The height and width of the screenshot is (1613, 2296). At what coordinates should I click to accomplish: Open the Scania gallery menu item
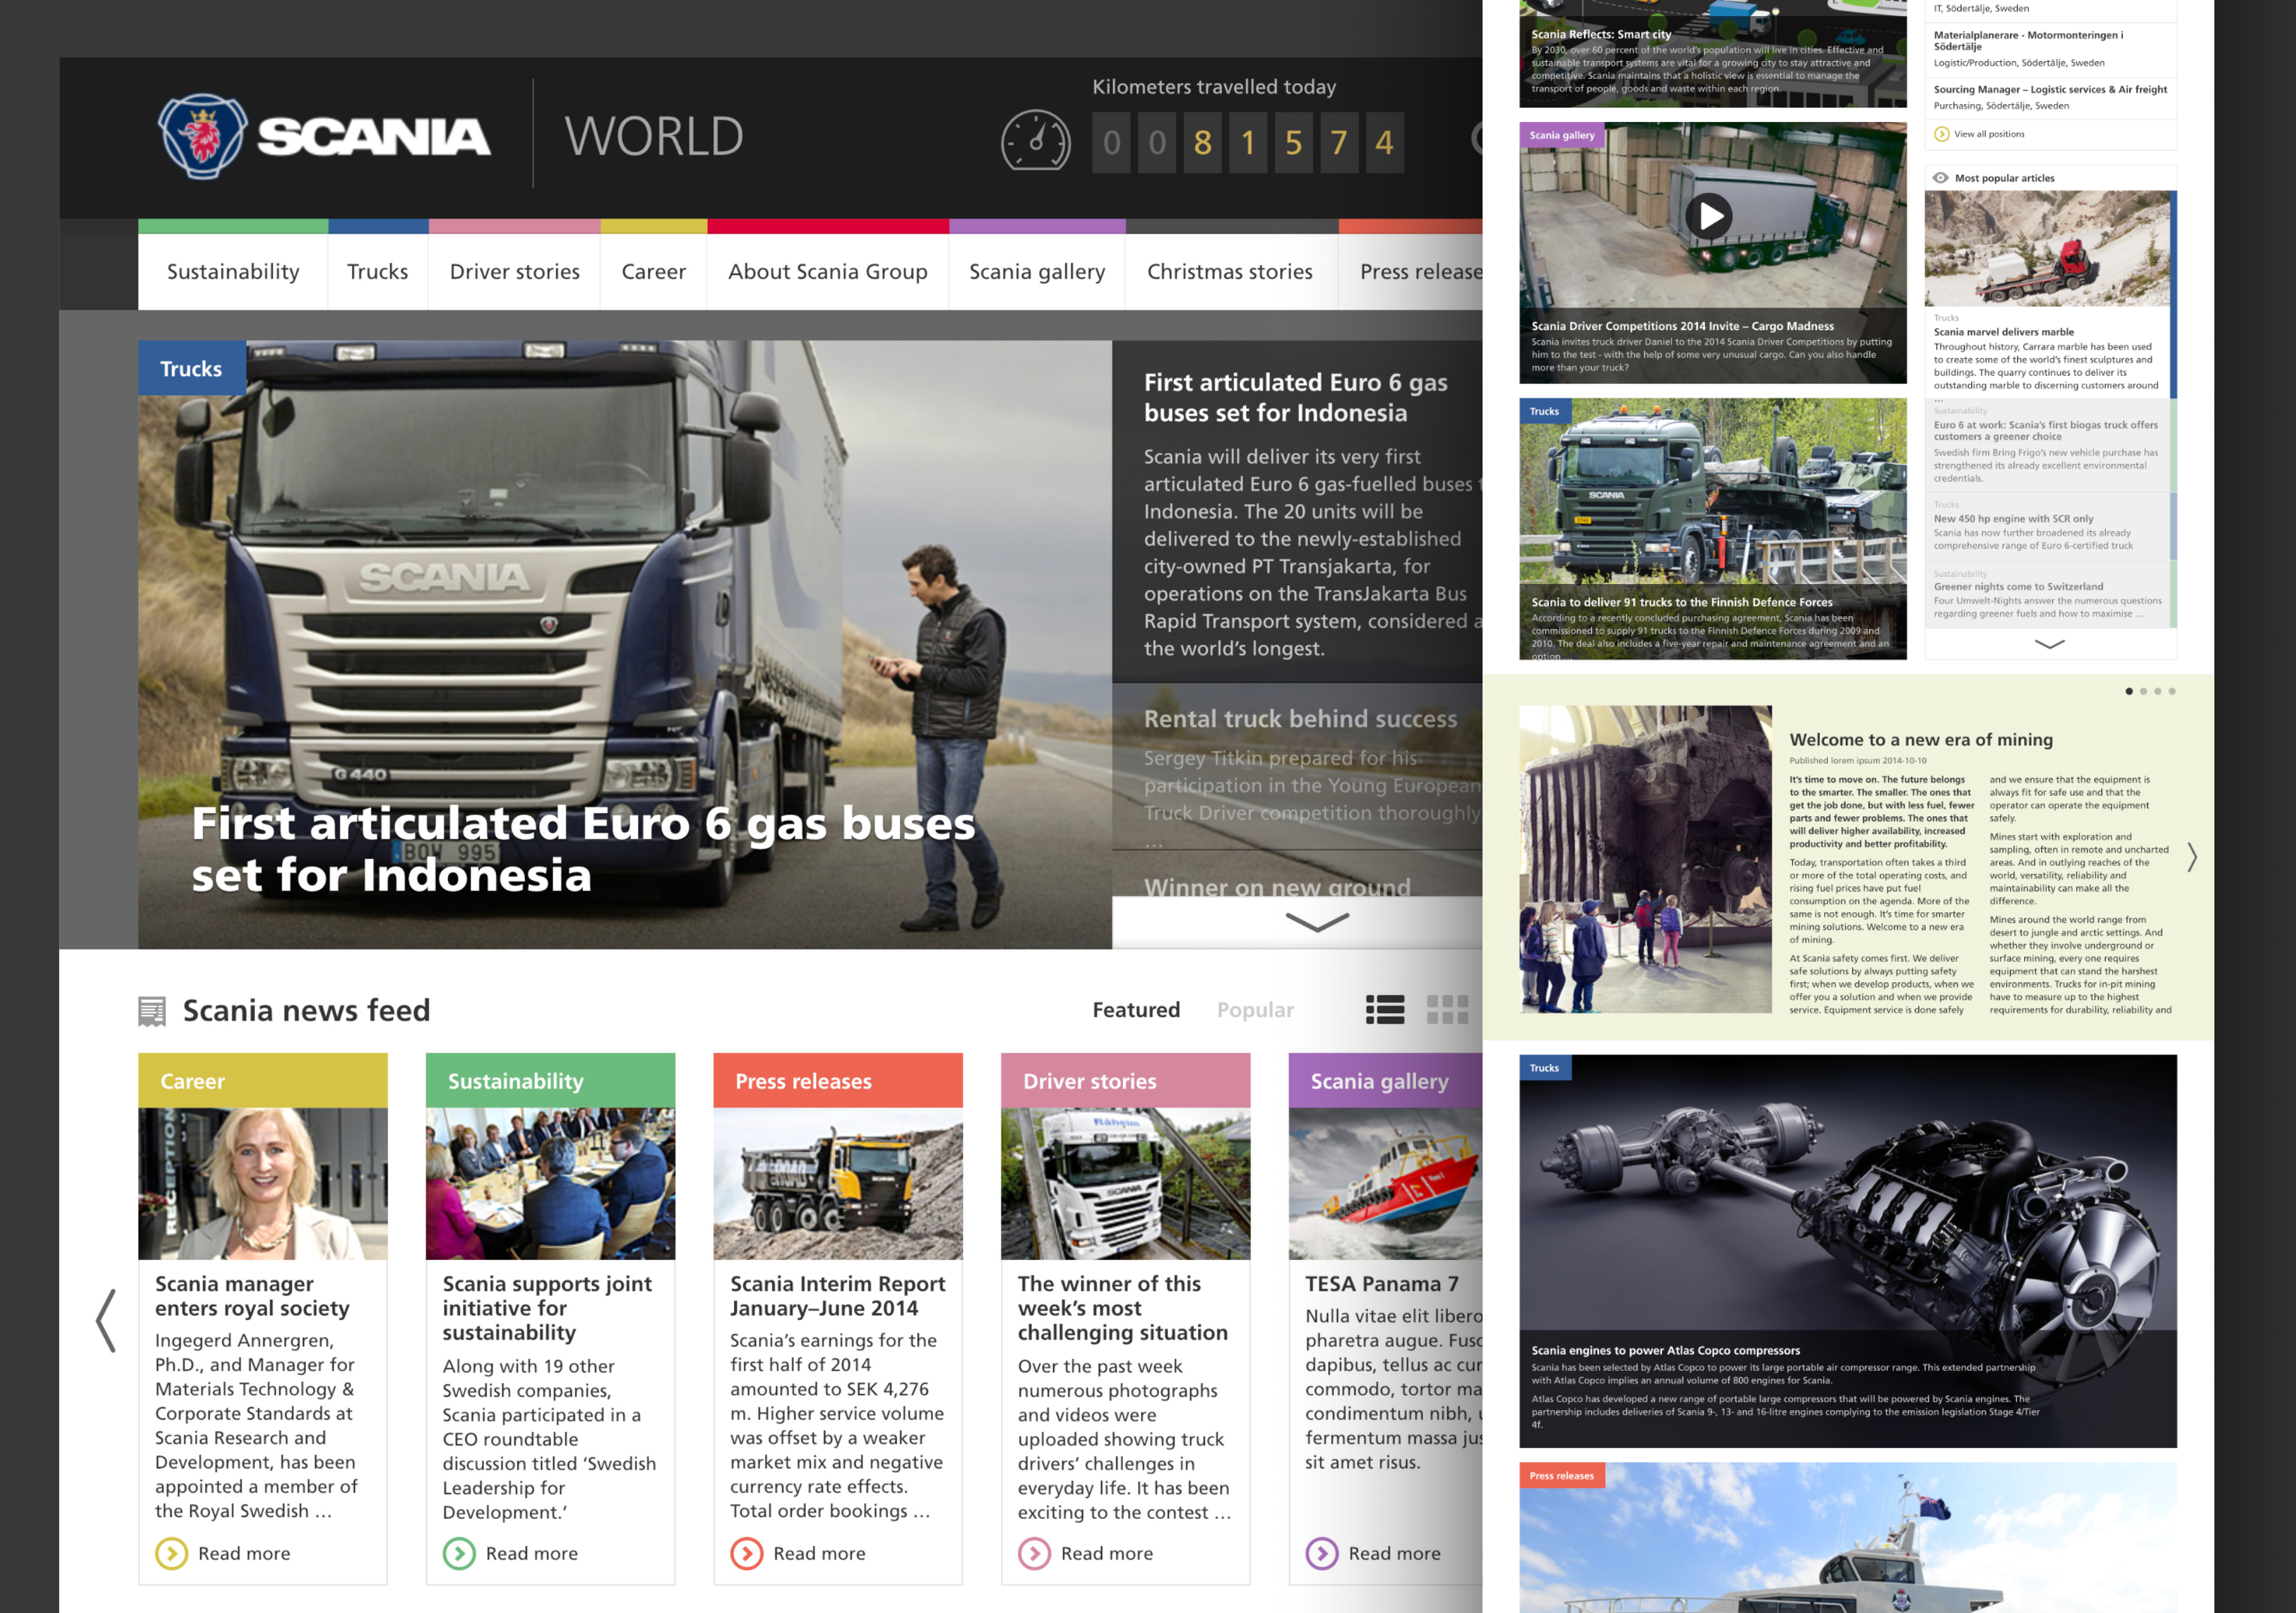1037,271
